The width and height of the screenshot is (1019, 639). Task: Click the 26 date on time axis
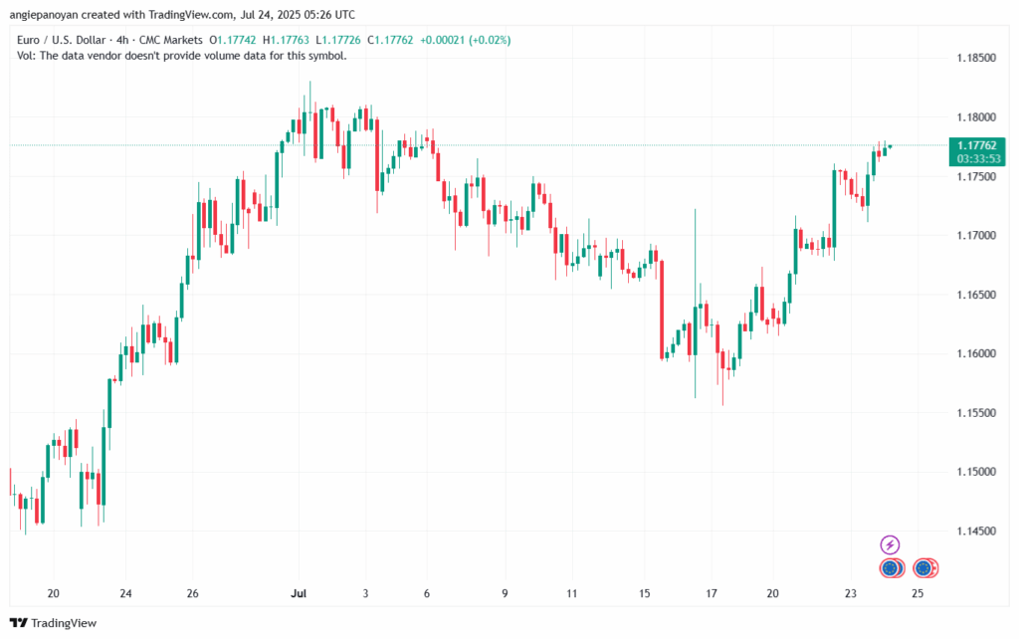coord(192,593)
